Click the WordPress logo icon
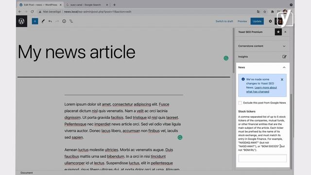 click(x=21, y=21)
